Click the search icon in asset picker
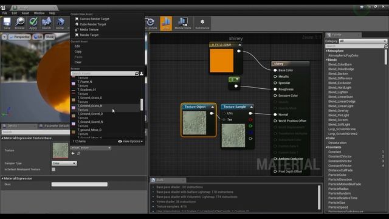 pyautogui.click(x=137, y=74)
